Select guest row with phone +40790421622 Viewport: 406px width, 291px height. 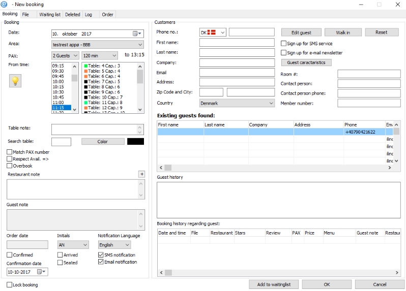[x=275, y=132]
